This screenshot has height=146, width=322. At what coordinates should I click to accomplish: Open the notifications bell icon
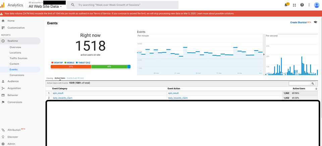[286, 5]
